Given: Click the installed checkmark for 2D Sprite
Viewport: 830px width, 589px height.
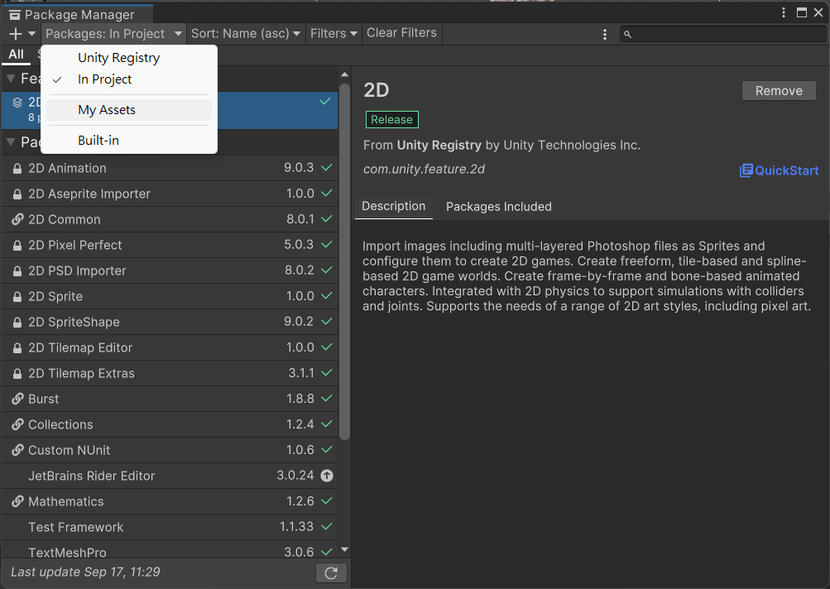Looking at the screenshot, I should (x=327, y=296).
